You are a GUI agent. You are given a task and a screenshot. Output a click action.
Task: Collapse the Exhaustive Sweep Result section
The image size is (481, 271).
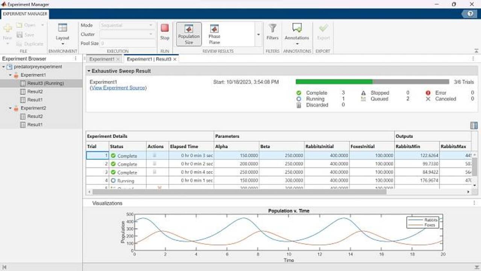89,71
